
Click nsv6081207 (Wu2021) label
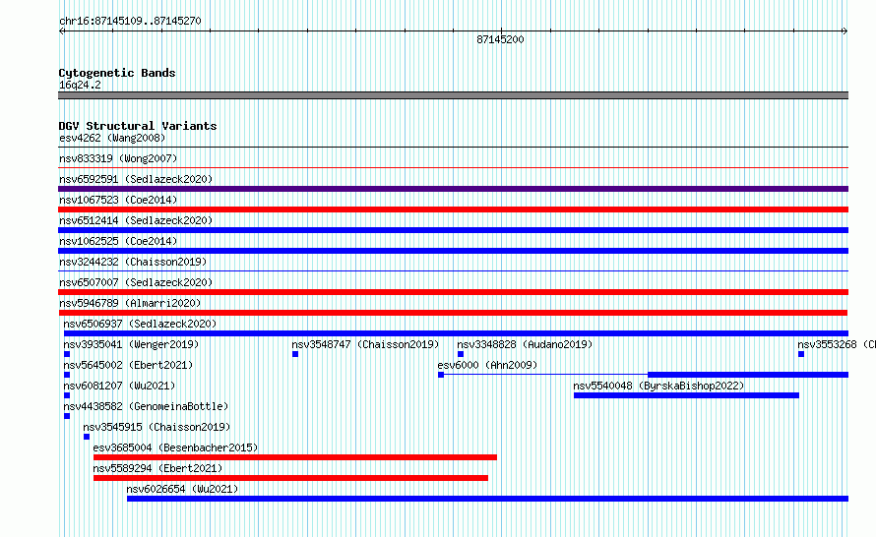[x=119, y=386]
